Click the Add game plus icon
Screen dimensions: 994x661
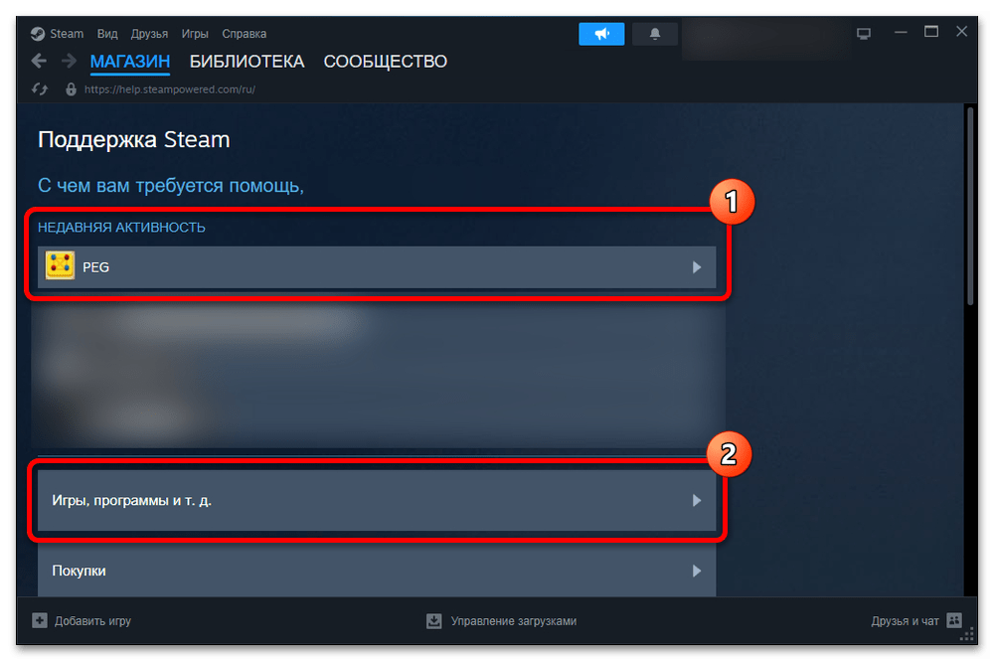[40, 620]
